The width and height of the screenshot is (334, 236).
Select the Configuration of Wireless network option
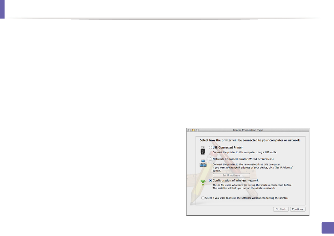pos(210,180)
